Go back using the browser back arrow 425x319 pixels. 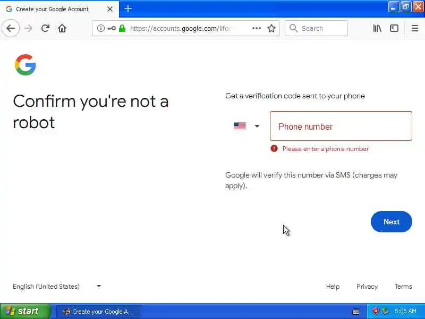(11, 28)
